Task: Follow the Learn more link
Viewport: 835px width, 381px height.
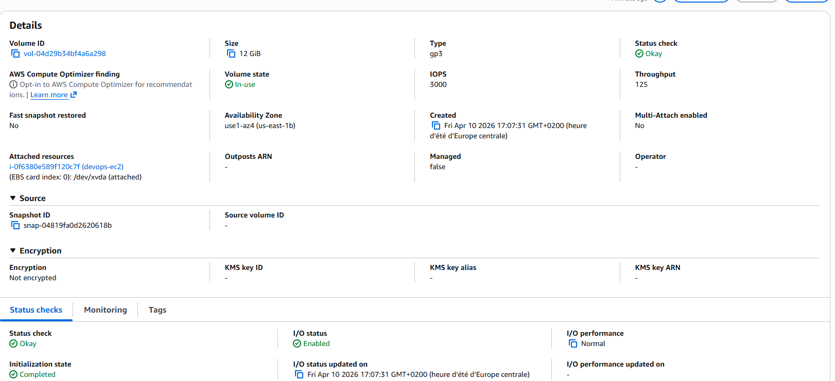Action: coord(49,95)
